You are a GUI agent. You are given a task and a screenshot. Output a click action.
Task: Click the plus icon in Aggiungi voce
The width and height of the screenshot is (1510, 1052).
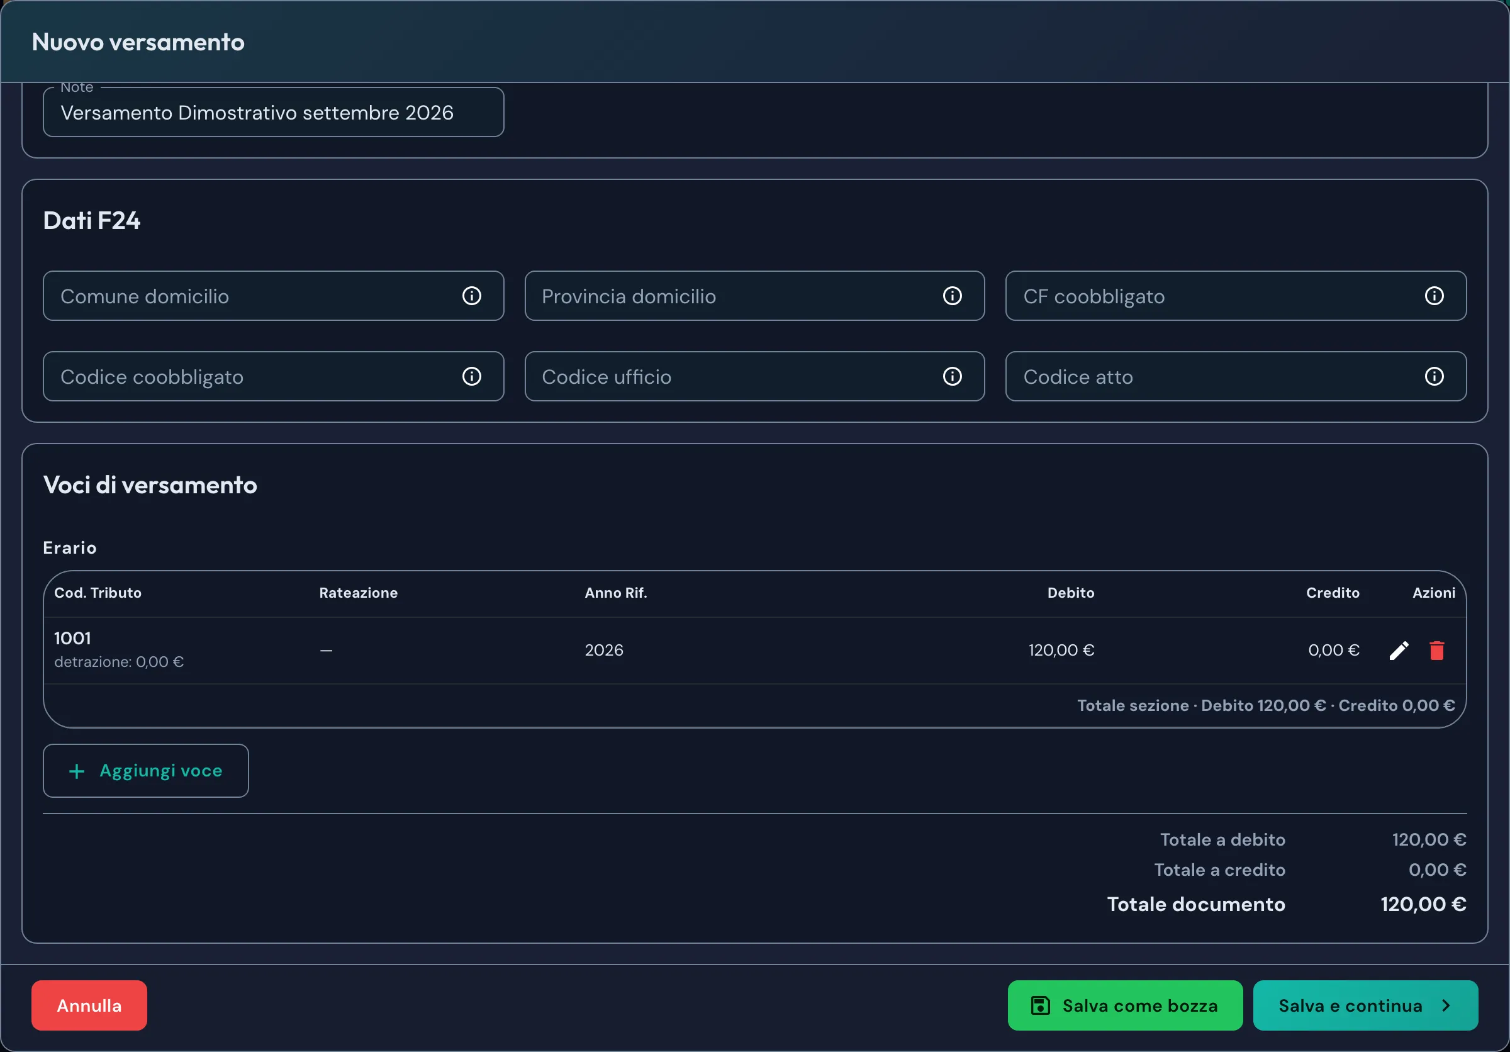point(77,771)
